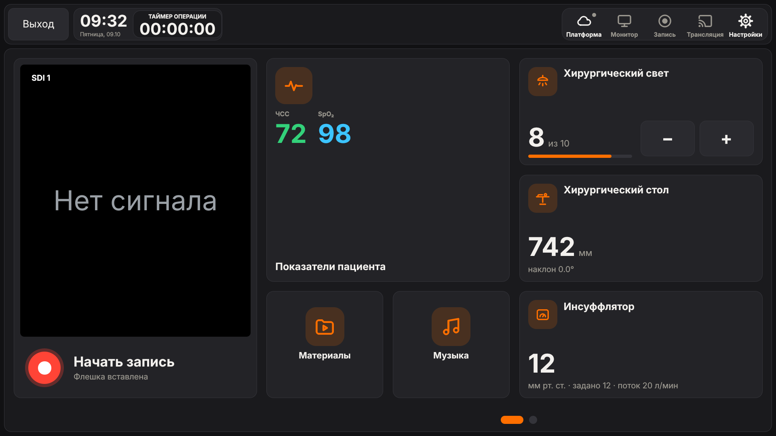
Task: Select the first page indicator dot
Action: (512, 420)
